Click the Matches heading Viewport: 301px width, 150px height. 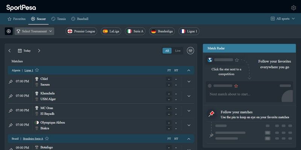pyautogui.click(x=17, y=61)
